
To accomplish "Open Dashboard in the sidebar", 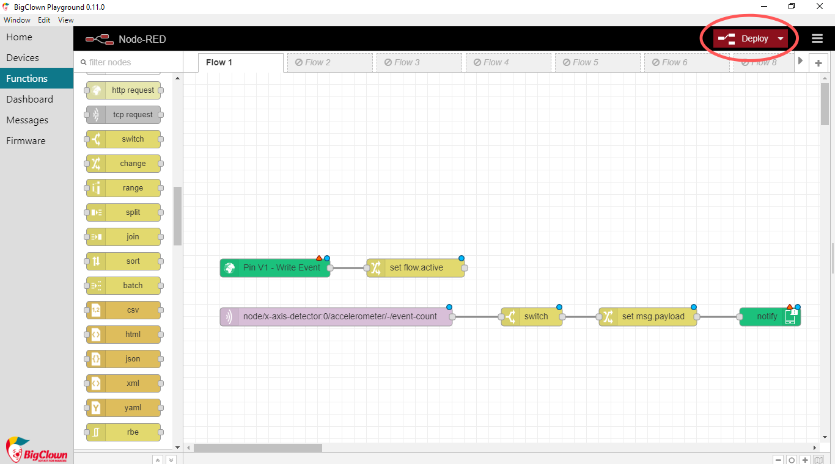I will point(37,100).
